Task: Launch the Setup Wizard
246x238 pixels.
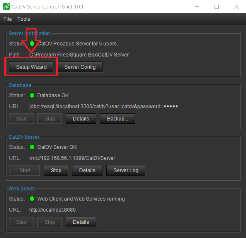Action: pos(31,67)
